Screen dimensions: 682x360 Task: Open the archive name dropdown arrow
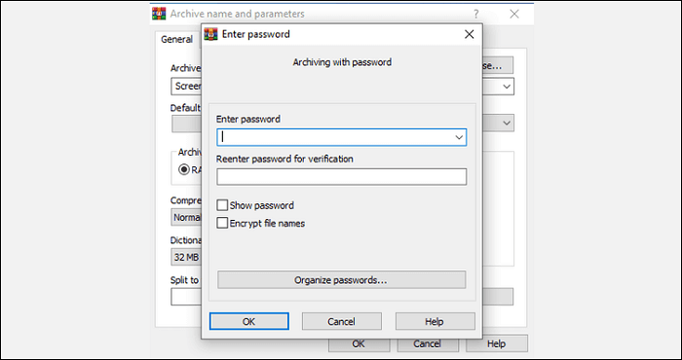(507, 87)
